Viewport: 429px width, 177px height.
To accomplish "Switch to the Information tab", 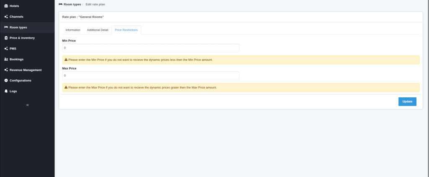I will tap(73, 30).
